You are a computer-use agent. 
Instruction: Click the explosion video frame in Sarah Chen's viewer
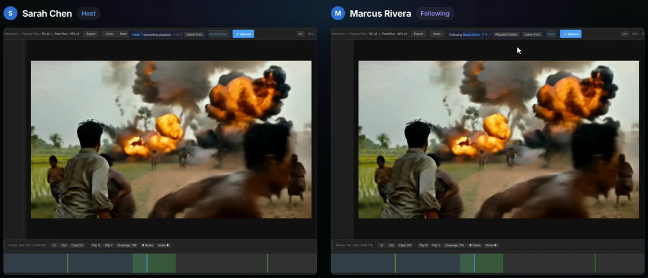[x=171, y=140]
